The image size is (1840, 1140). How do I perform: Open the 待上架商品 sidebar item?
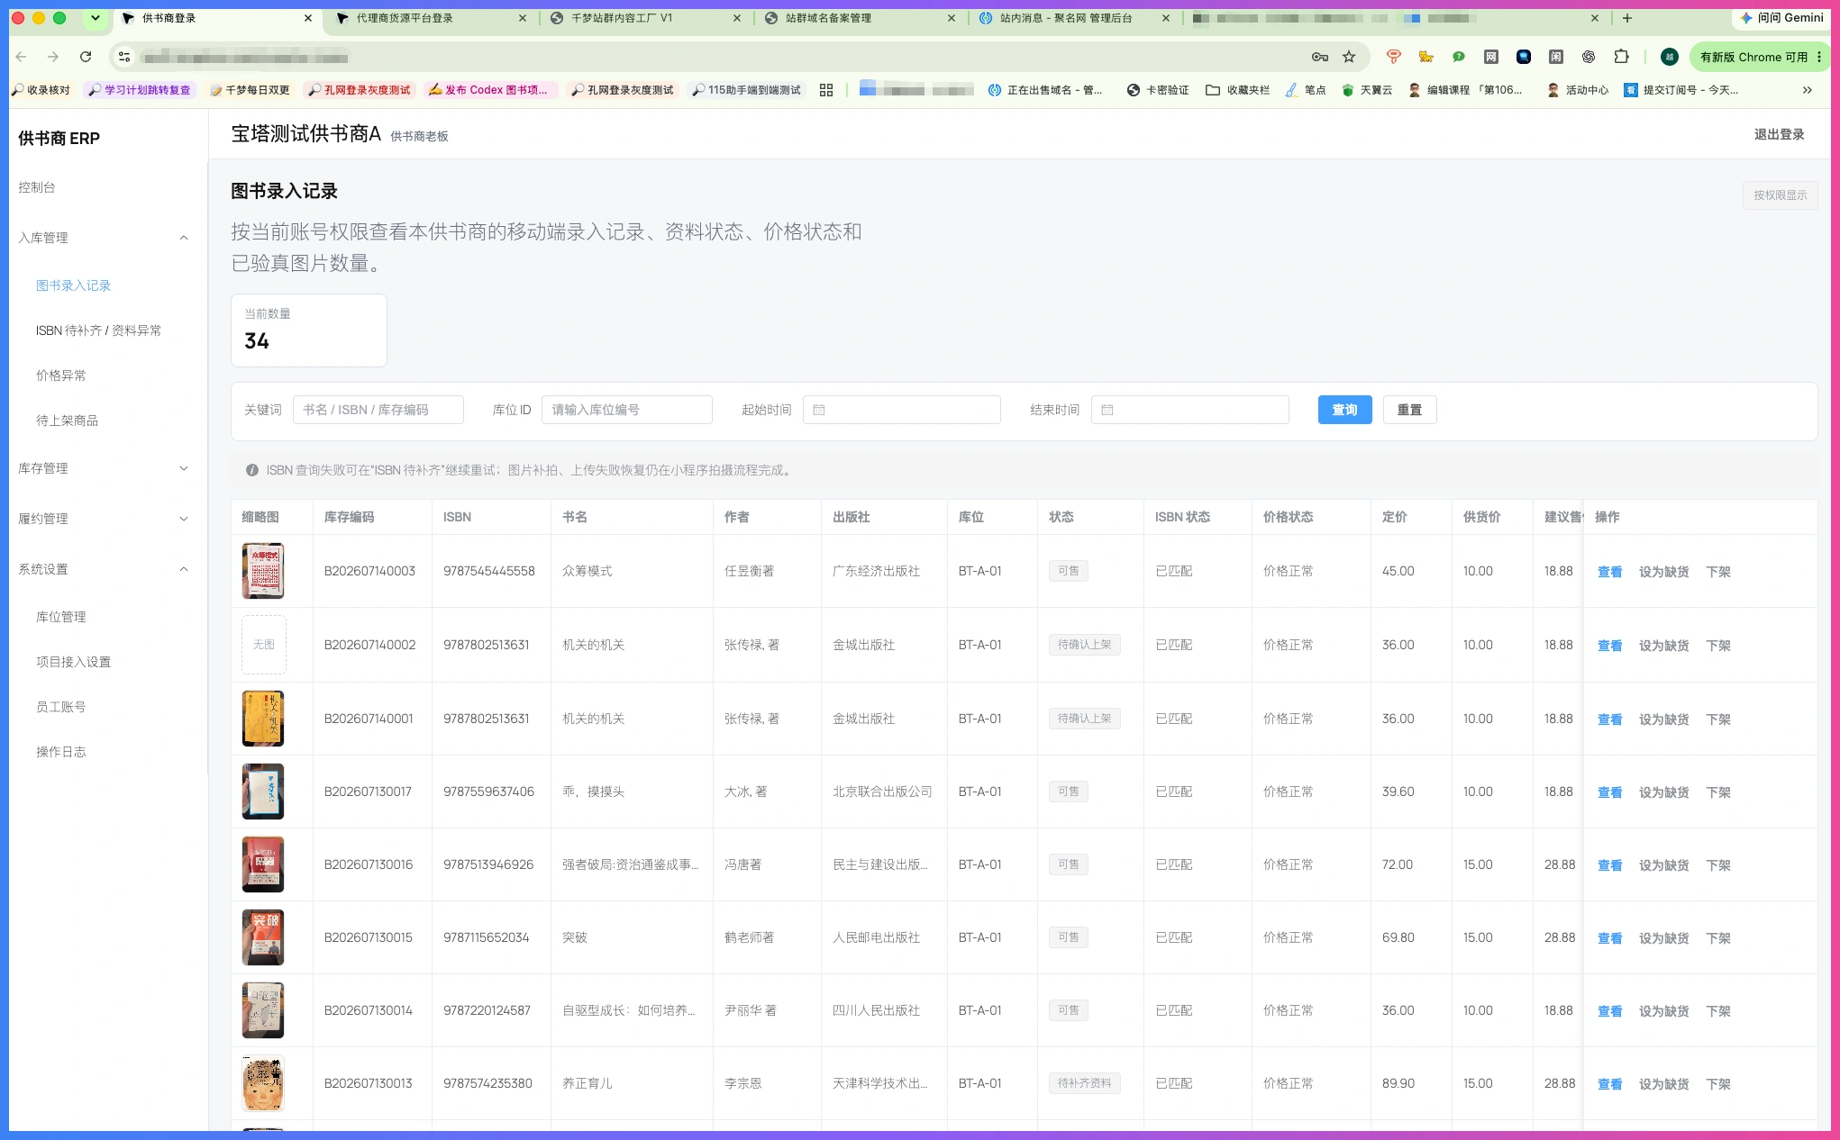click(x=68, y=421)
